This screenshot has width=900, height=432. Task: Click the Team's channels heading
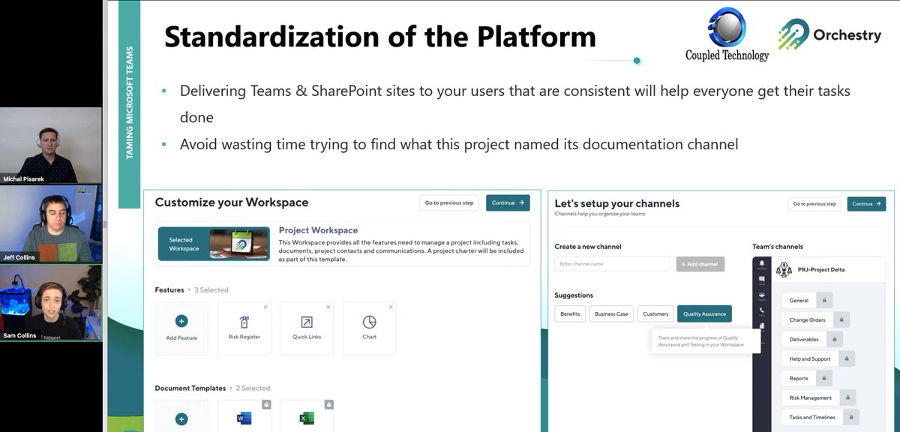tap(778, 246)
